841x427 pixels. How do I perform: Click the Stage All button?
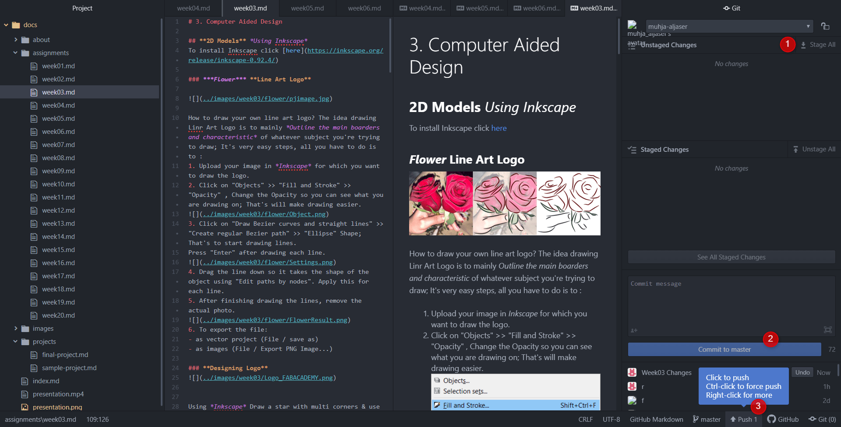point(818,45)
